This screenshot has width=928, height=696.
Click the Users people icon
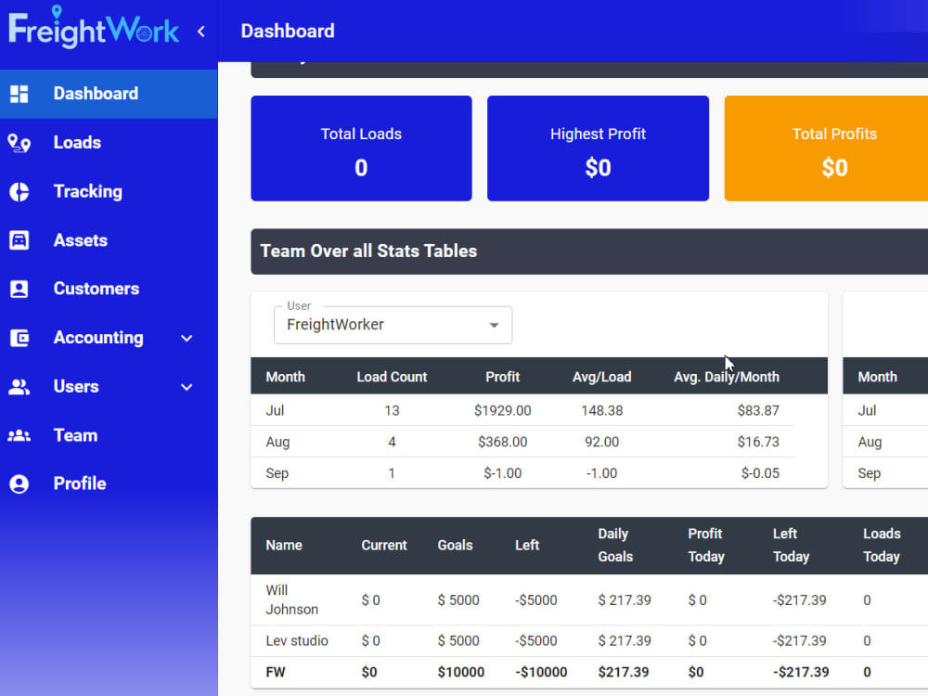pos(19,387)
